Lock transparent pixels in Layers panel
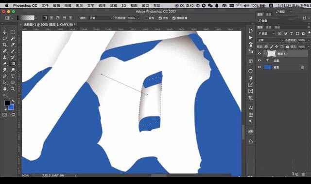The width and height of the screenshot is (311, 184). [266, 46]
